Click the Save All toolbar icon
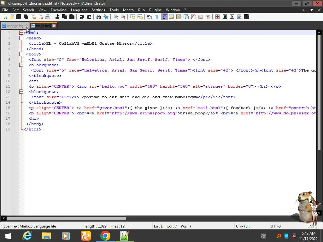The image size is (323, 242). coord(26,17)
